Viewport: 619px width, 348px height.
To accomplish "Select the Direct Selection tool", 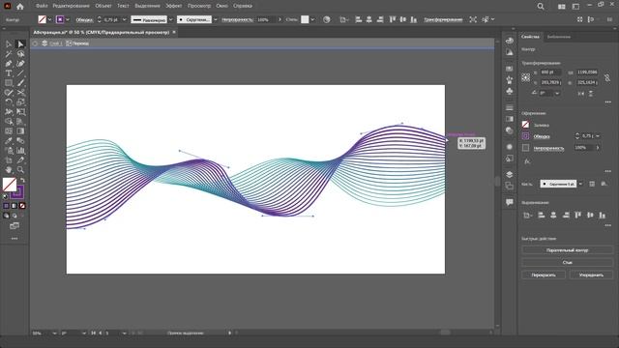I will click(20, 44).
